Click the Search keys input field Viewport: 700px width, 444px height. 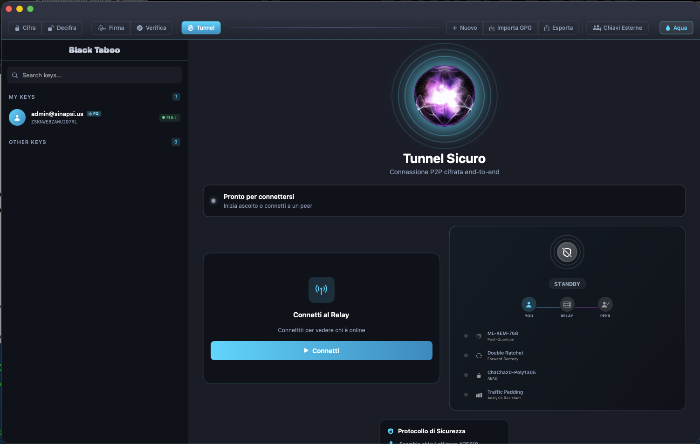(x=95, y=75)
